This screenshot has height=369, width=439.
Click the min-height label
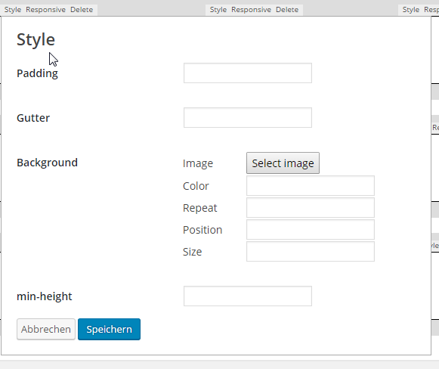point(45,296)
